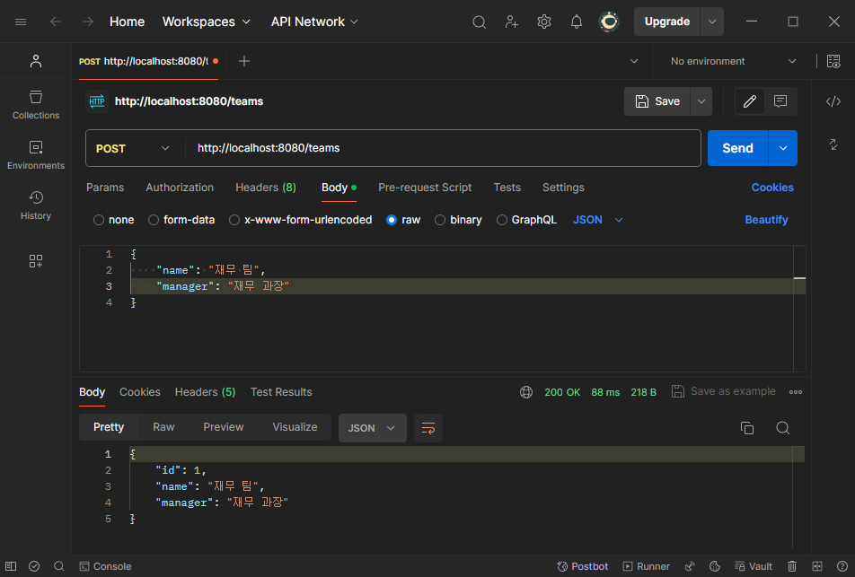Open the comments icon

[x=780, y=101]
